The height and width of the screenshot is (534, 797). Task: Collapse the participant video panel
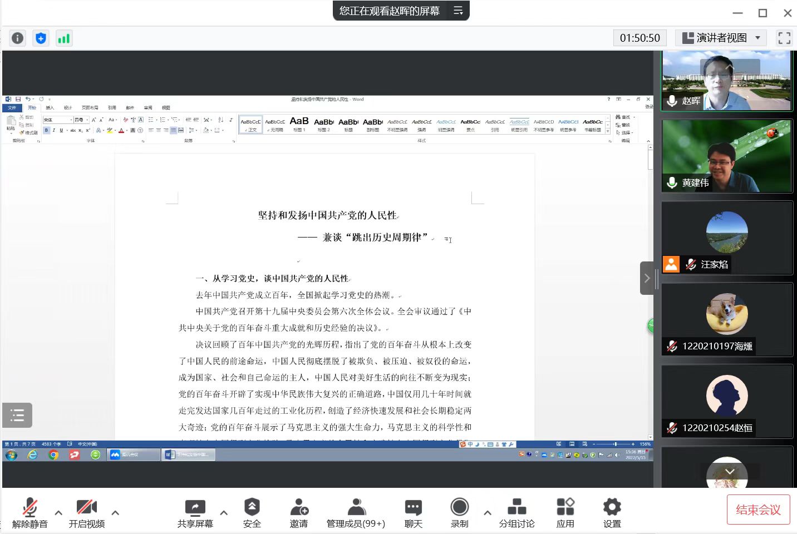tap(647, 278)
